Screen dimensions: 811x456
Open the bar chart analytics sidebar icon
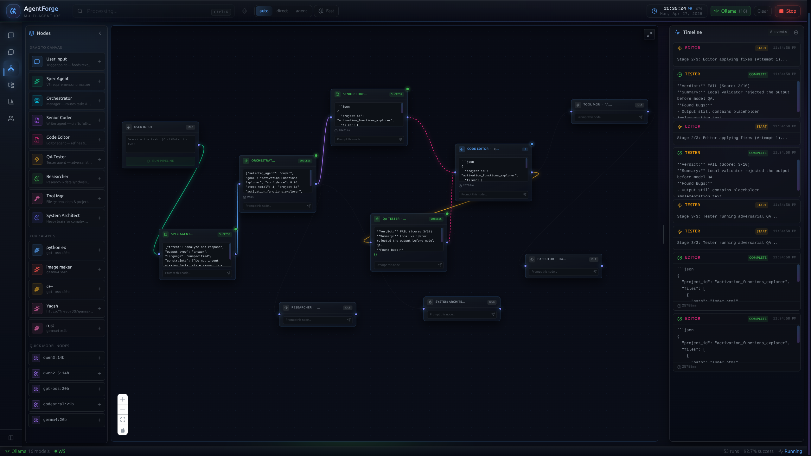[11, 102]
